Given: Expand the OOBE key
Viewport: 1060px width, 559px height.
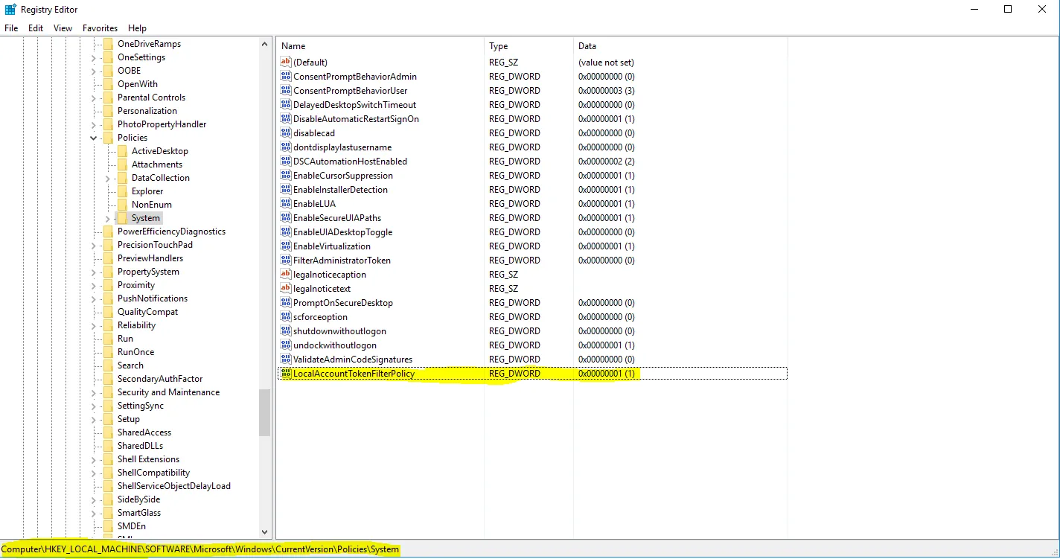Looking at the screenshot, I should click(94, 71).
